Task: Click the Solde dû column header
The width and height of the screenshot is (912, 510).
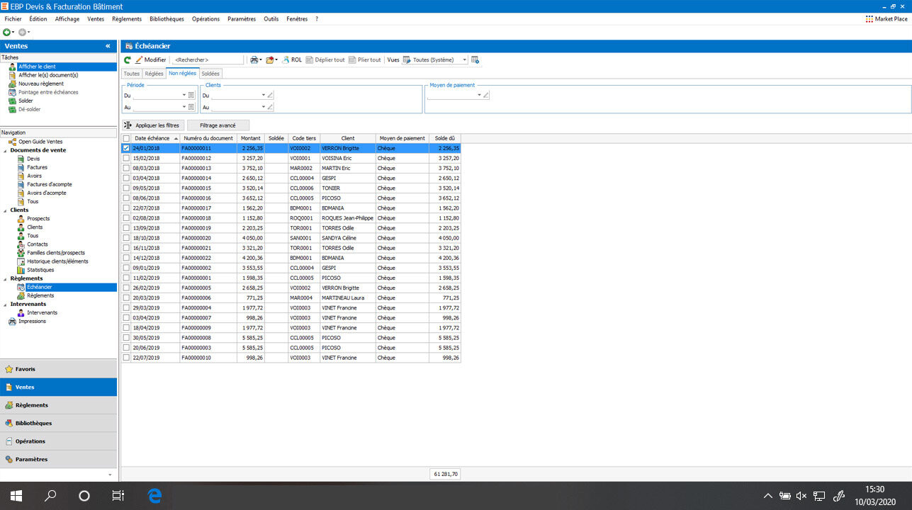Action: coord(445,138)
